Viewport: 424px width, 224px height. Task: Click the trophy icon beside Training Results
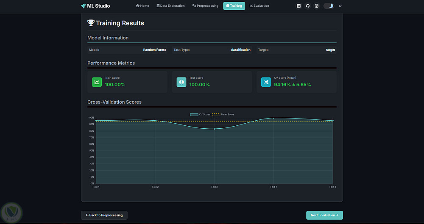91,23
